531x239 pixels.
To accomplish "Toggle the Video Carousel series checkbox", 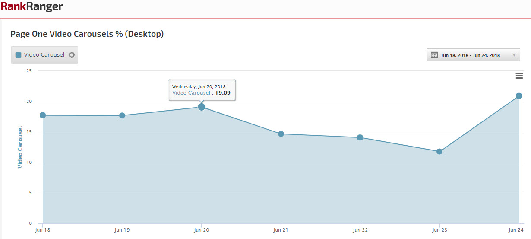I will click(19, 55).
